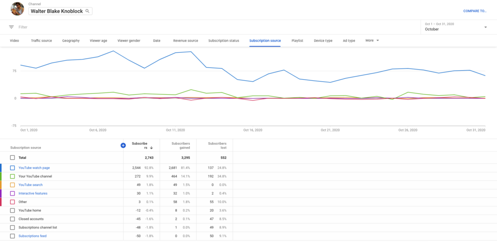Open the Geography tab
Image resolution: width=497 pixels, height=242 pixels.
pyautogui.click(x=71, y=41)
